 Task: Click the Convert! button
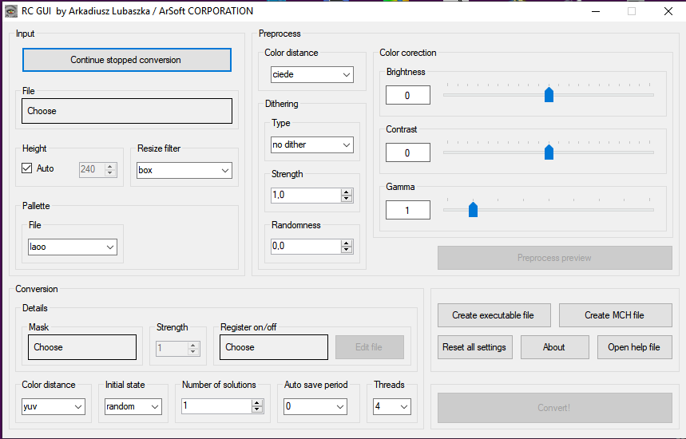tap(555, 408)
